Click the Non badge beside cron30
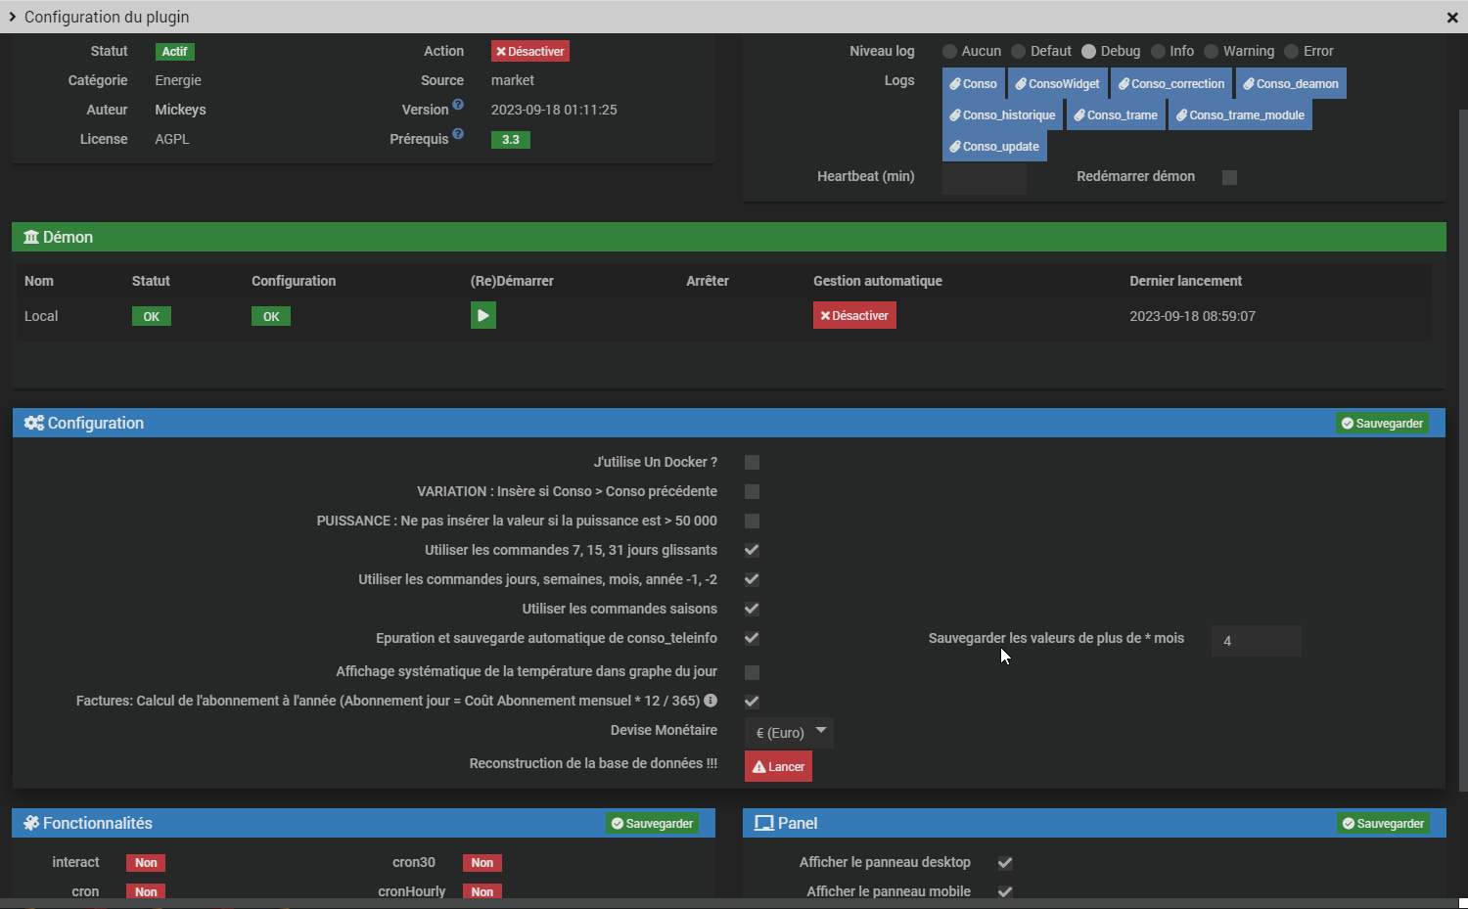Viewport: 1468px width, 909px height. [x=482, y=863]
